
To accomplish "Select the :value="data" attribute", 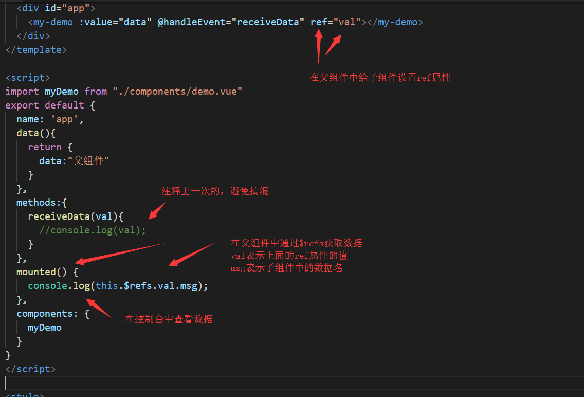I will coord(115,22).
